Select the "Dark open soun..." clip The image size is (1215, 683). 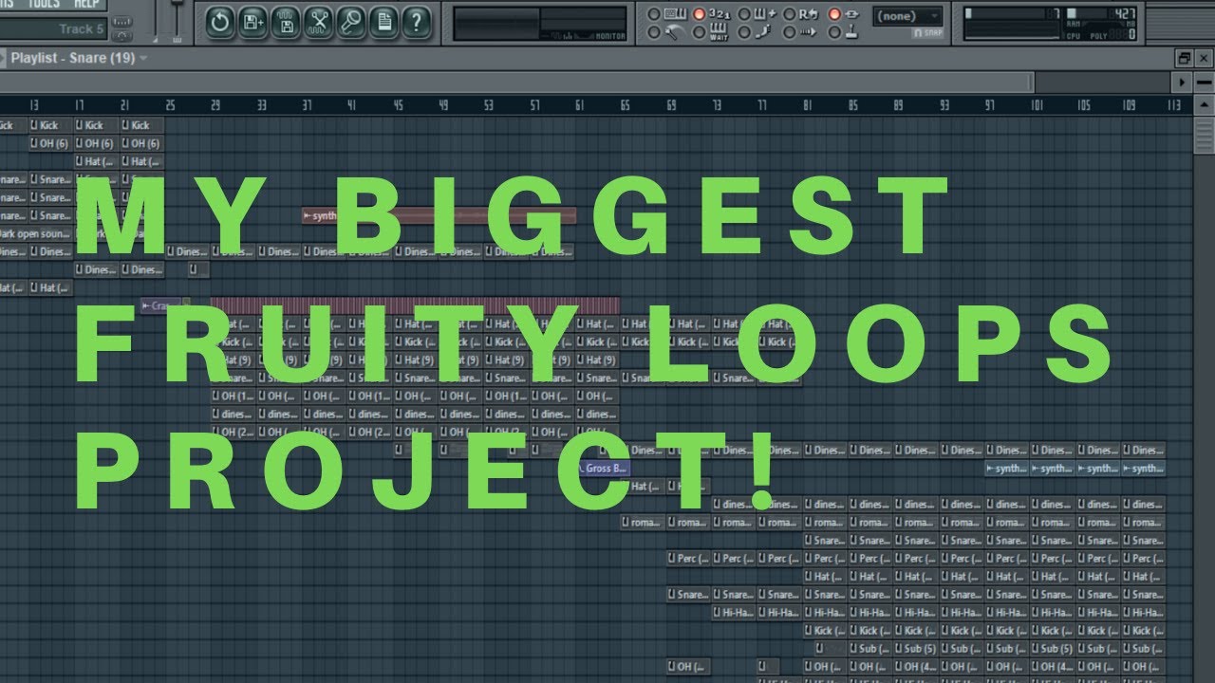click(34, 233)
